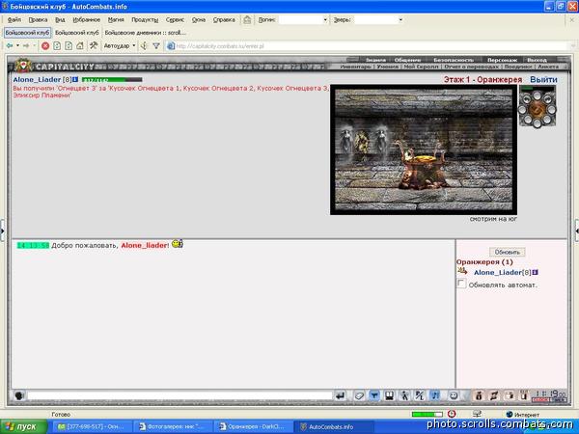Click the chat message input field

click(179, 395)
